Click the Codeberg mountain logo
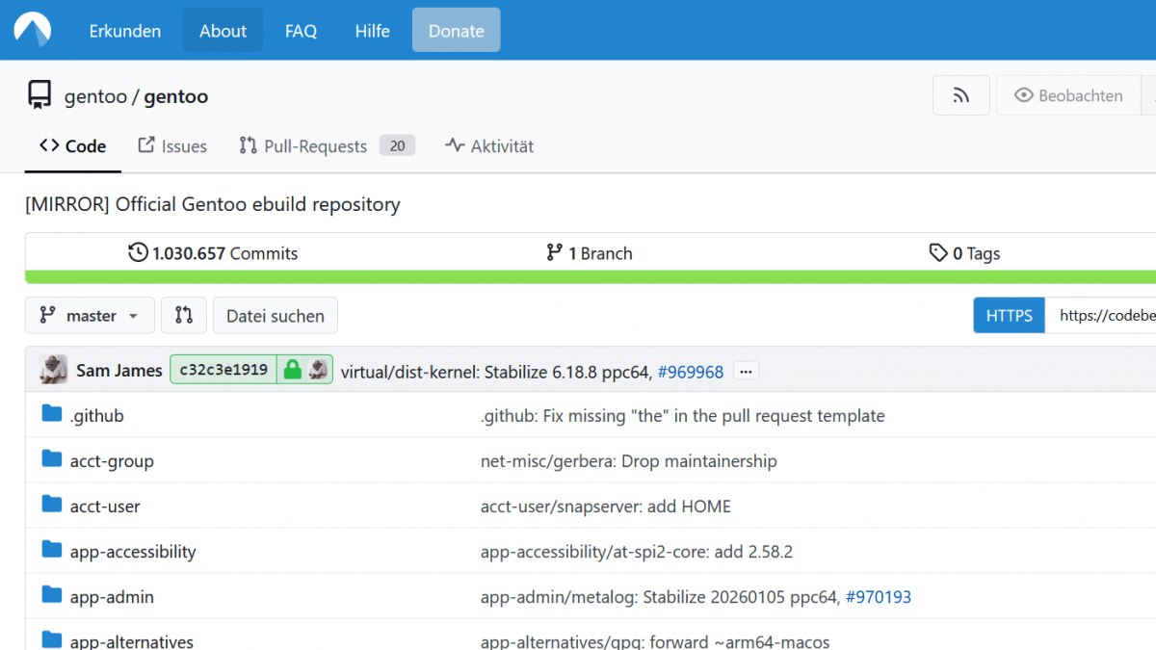 [x=32, y=30]
